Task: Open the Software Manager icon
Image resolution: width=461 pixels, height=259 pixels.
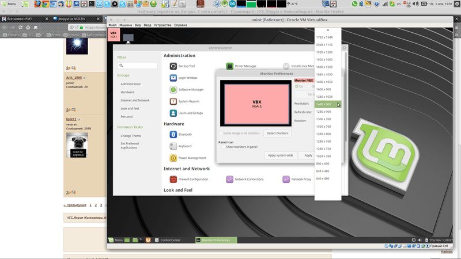Action: click(173, 90)
